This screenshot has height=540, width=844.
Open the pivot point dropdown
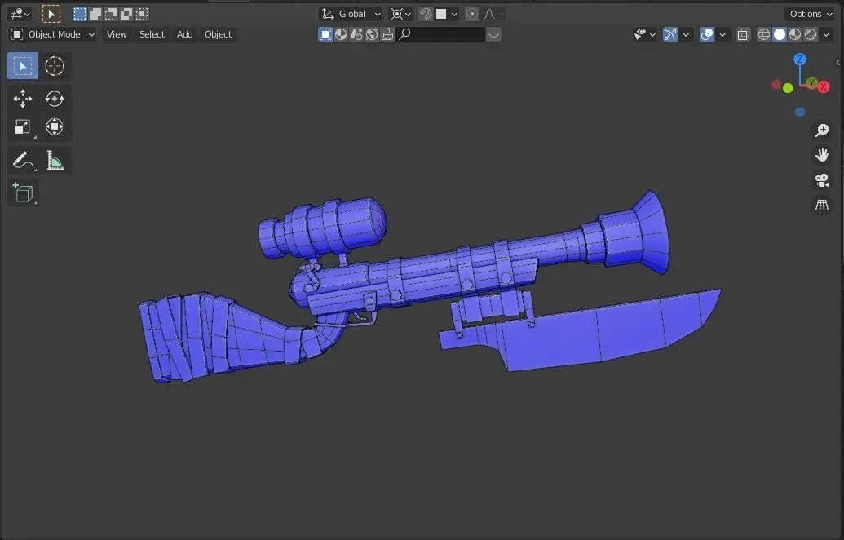click(x=401, y=14)
